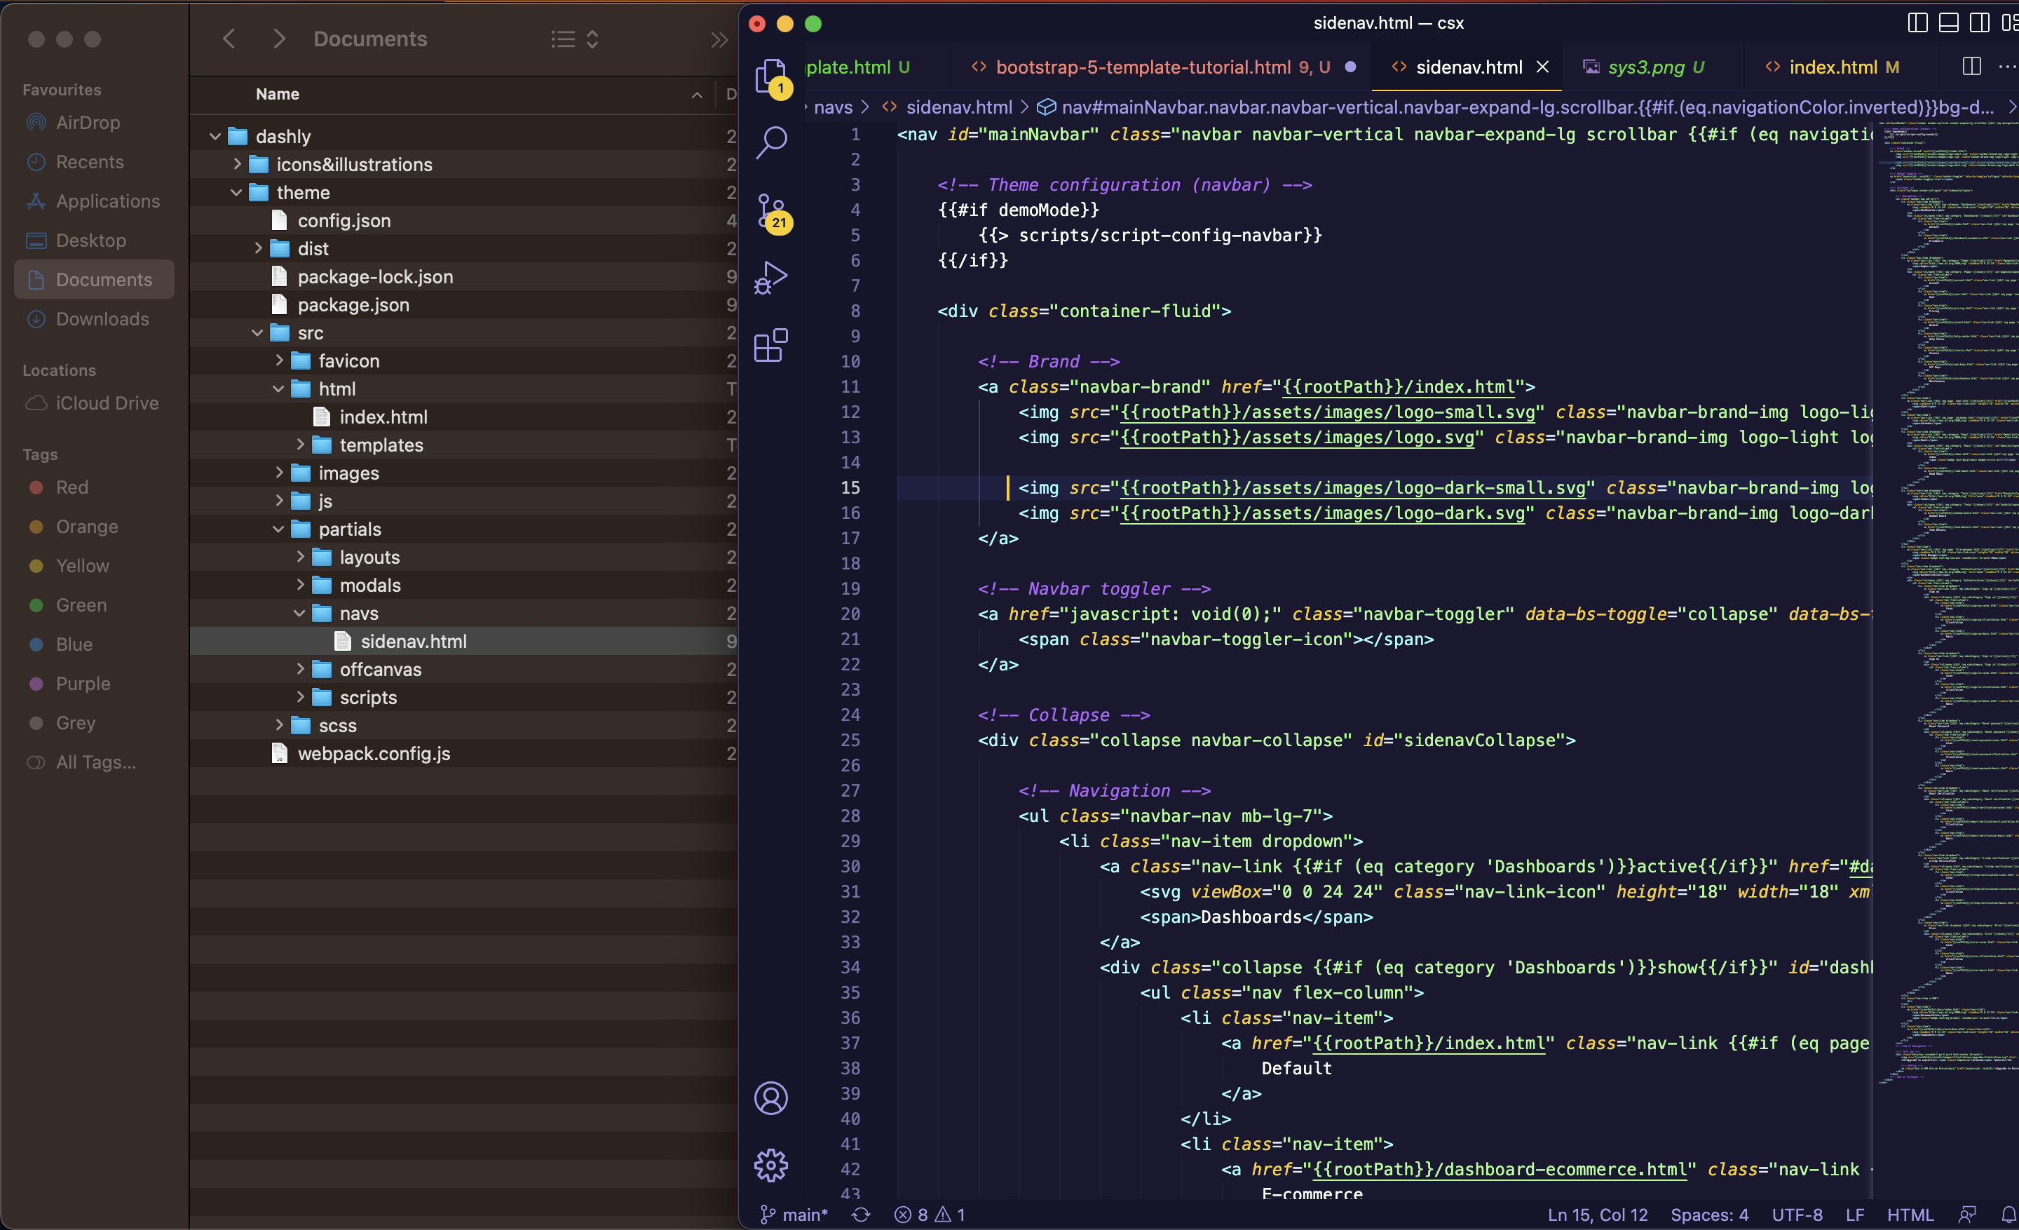Screen dimensions: 2019x1230
Task: Click Spaces: 4 indentation setting
Action: coord(1709,1215)
